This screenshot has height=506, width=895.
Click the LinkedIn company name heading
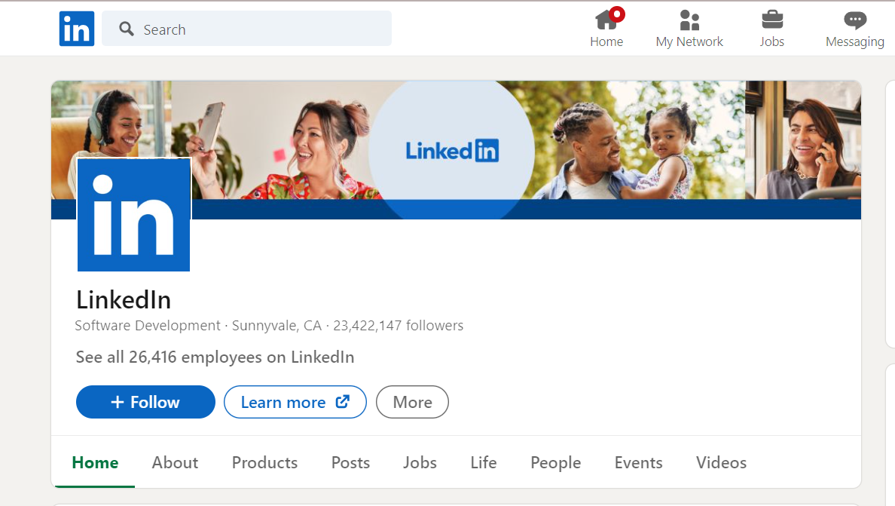tap(124, 300)
